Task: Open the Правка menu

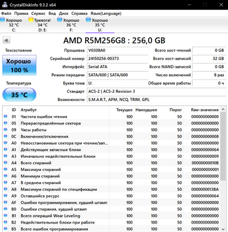Action: [x=21, y=13]
